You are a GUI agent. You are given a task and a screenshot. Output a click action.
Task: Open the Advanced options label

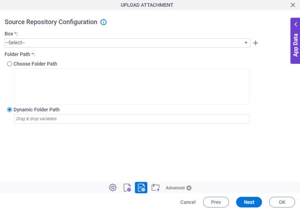tap(175, 188)
